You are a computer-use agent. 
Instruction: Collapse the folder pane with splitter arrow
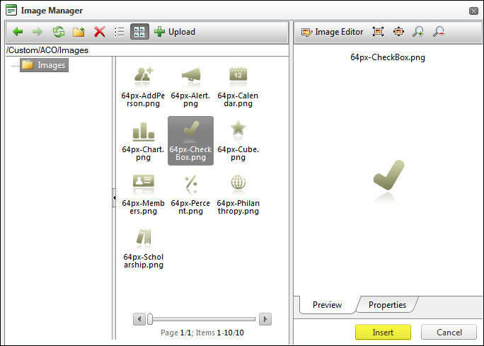click(x=114, y=200)
